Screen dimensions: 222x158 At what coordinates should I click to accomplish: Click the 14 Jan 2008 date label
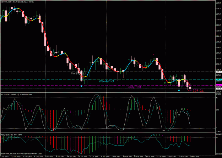click(x=71, y=157)
